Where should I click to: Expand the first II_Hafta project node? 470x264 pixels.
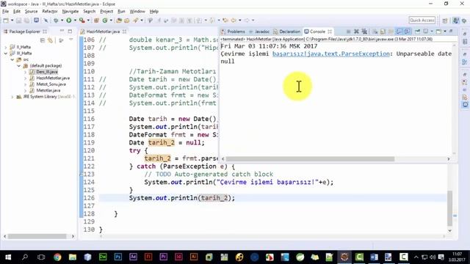tap(6, 47)
